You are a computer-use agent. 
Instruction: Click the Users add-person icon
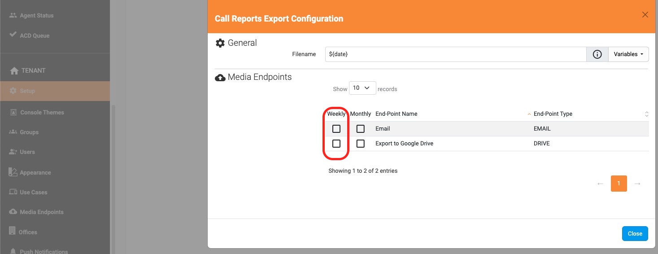13,152
